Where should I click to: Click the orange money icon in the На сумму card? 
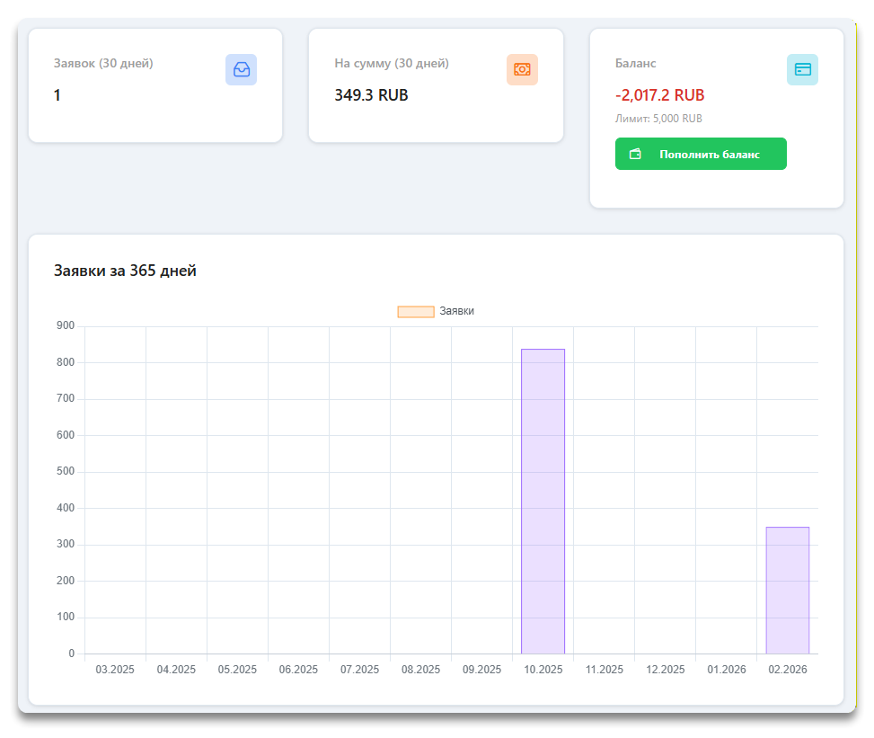[522, 69]
